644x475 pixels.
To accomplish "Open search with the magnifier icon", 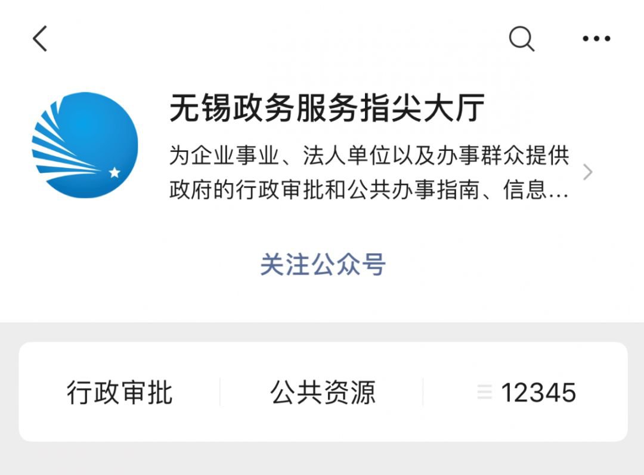I will tap(522, 39).
